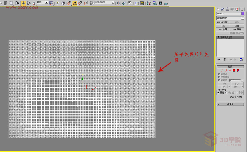This screenshot has width=247, height=152.
Task: Open the Curve Editor icon
Action: coord(137,3)
